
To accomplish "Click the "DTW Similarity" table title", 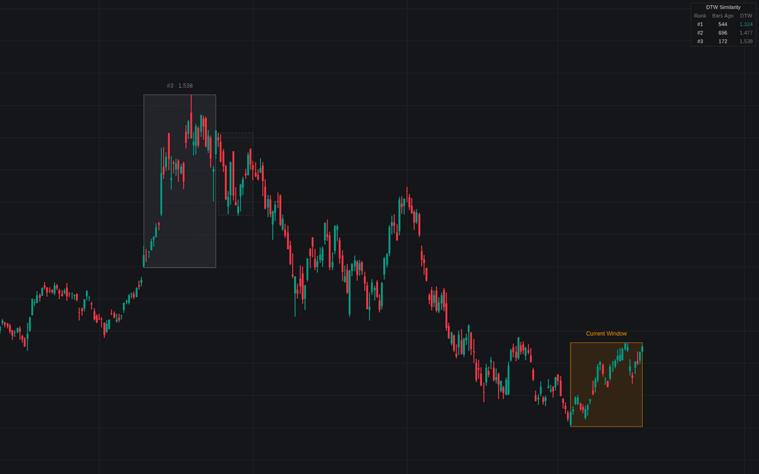I will pyautogui.click(x=723, y=7).
